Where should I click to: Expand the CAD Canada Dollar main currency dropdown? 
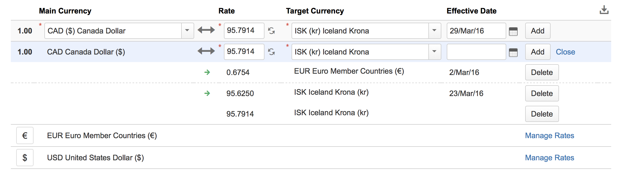[187, 30]
